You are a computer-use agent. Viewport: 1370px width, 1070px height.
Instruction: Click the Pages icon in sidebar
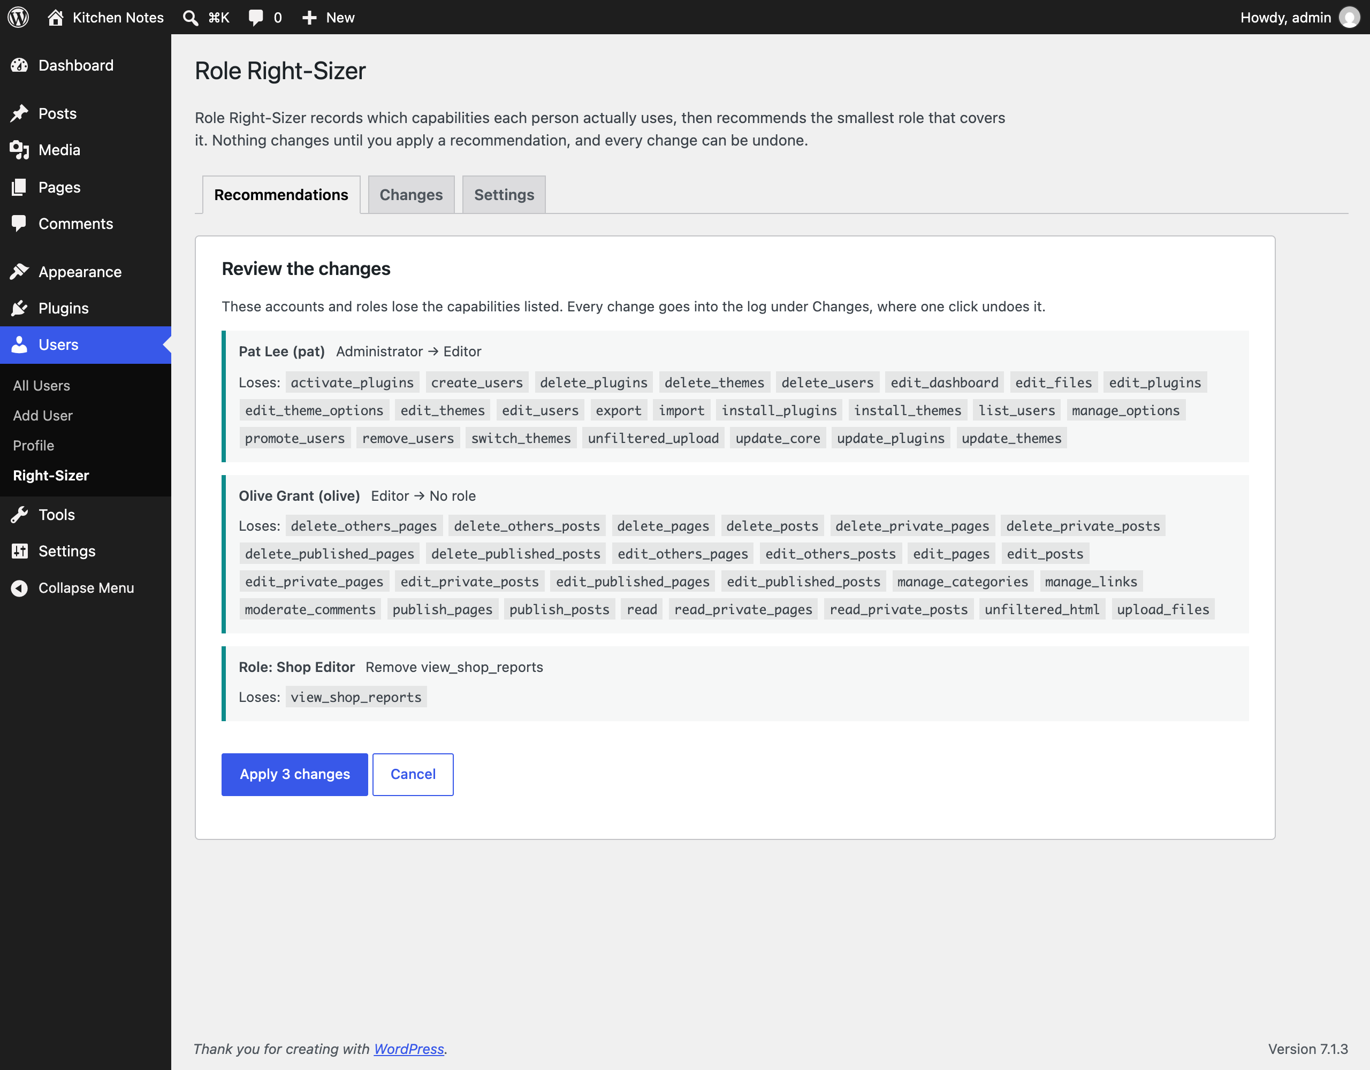pyautogui.click(x=19, y=187)
